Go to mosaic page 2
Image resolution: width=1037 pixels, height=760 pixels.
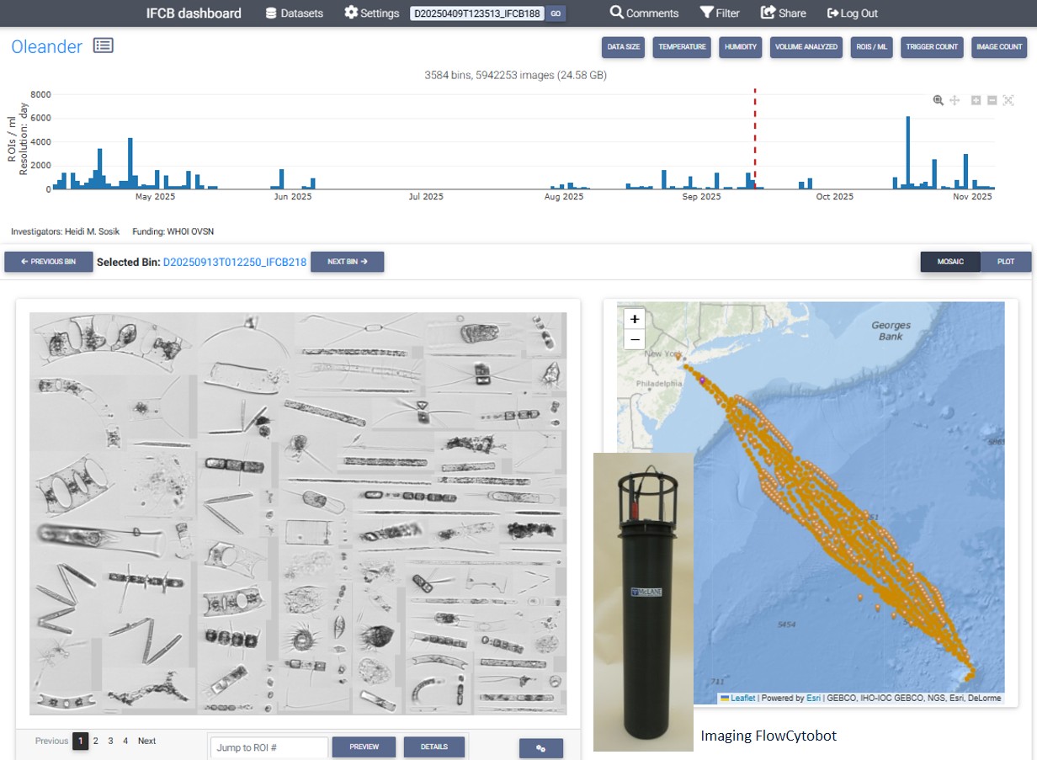pyautogui.click(x=96, y=741)
